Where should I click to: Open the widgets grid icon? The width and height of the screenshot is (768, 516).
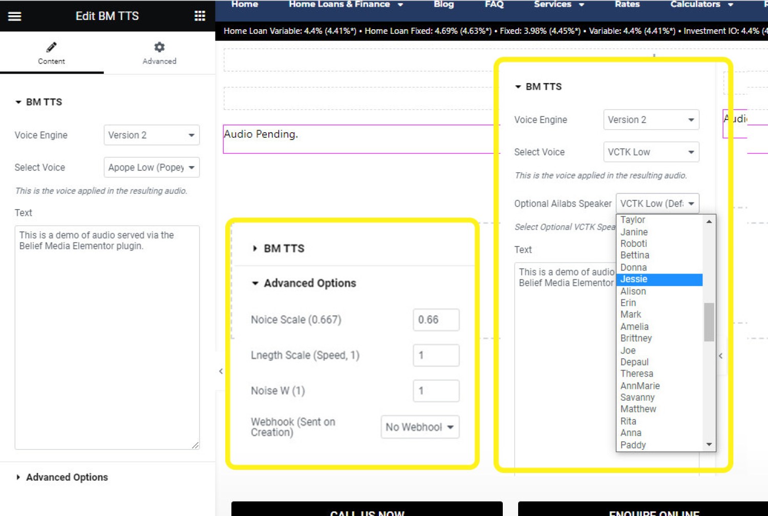200,16
